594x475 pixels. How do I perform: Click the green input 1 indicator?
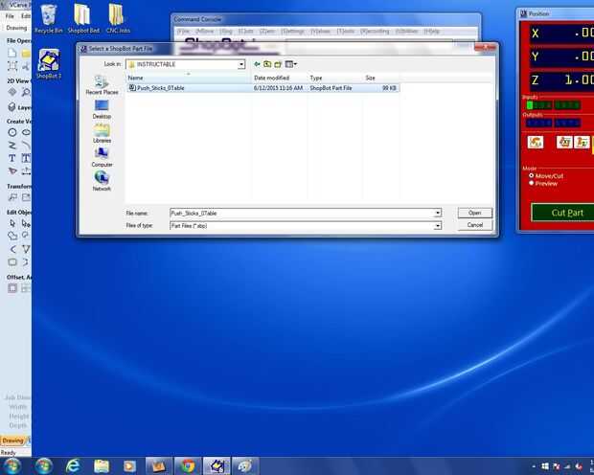point(530,105)
